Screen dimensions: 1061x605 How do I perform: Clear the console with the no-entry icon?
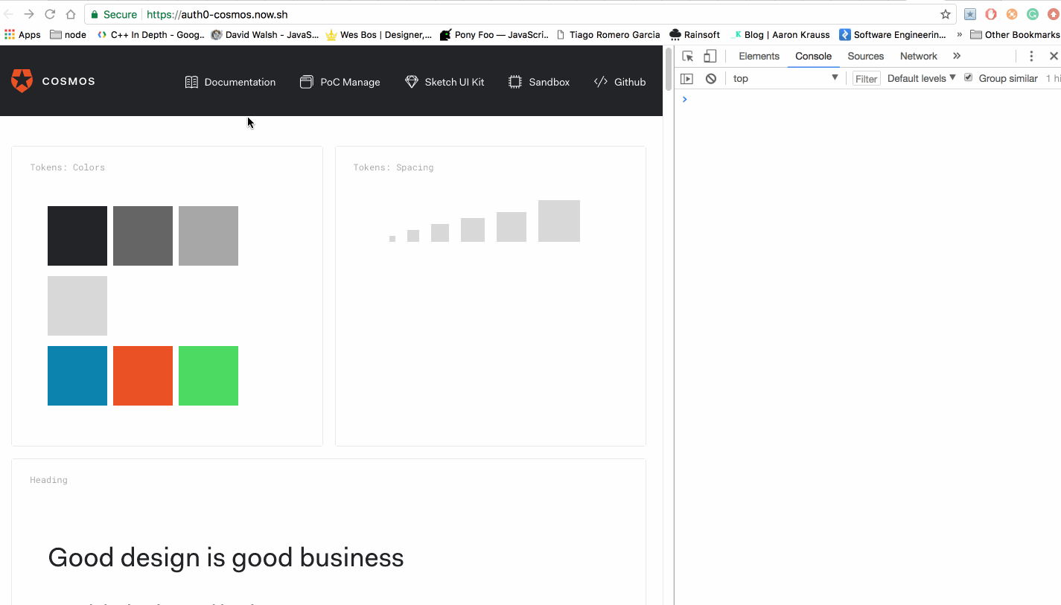(711, 78)
